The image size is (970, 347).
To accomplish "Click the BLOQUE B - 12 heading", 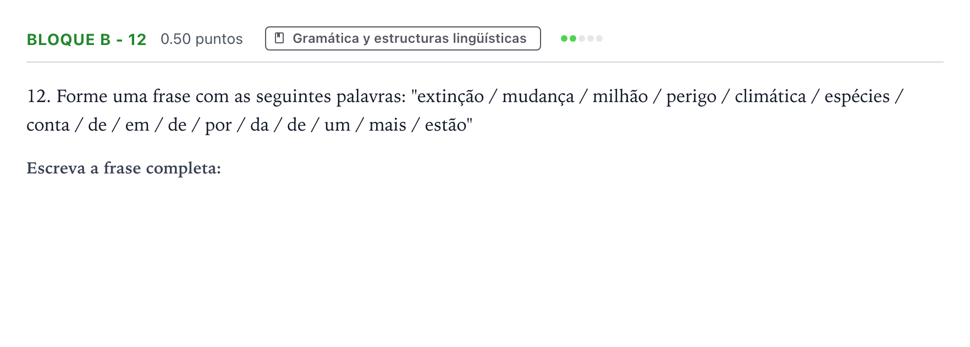I will coord(86,40).
